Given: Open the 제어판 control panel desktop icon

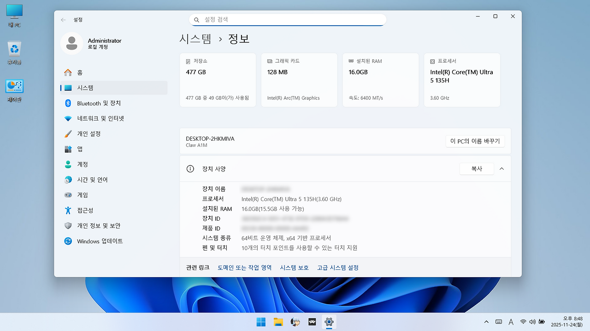Looking at the screenshot, I should click(x=14, y=90).
